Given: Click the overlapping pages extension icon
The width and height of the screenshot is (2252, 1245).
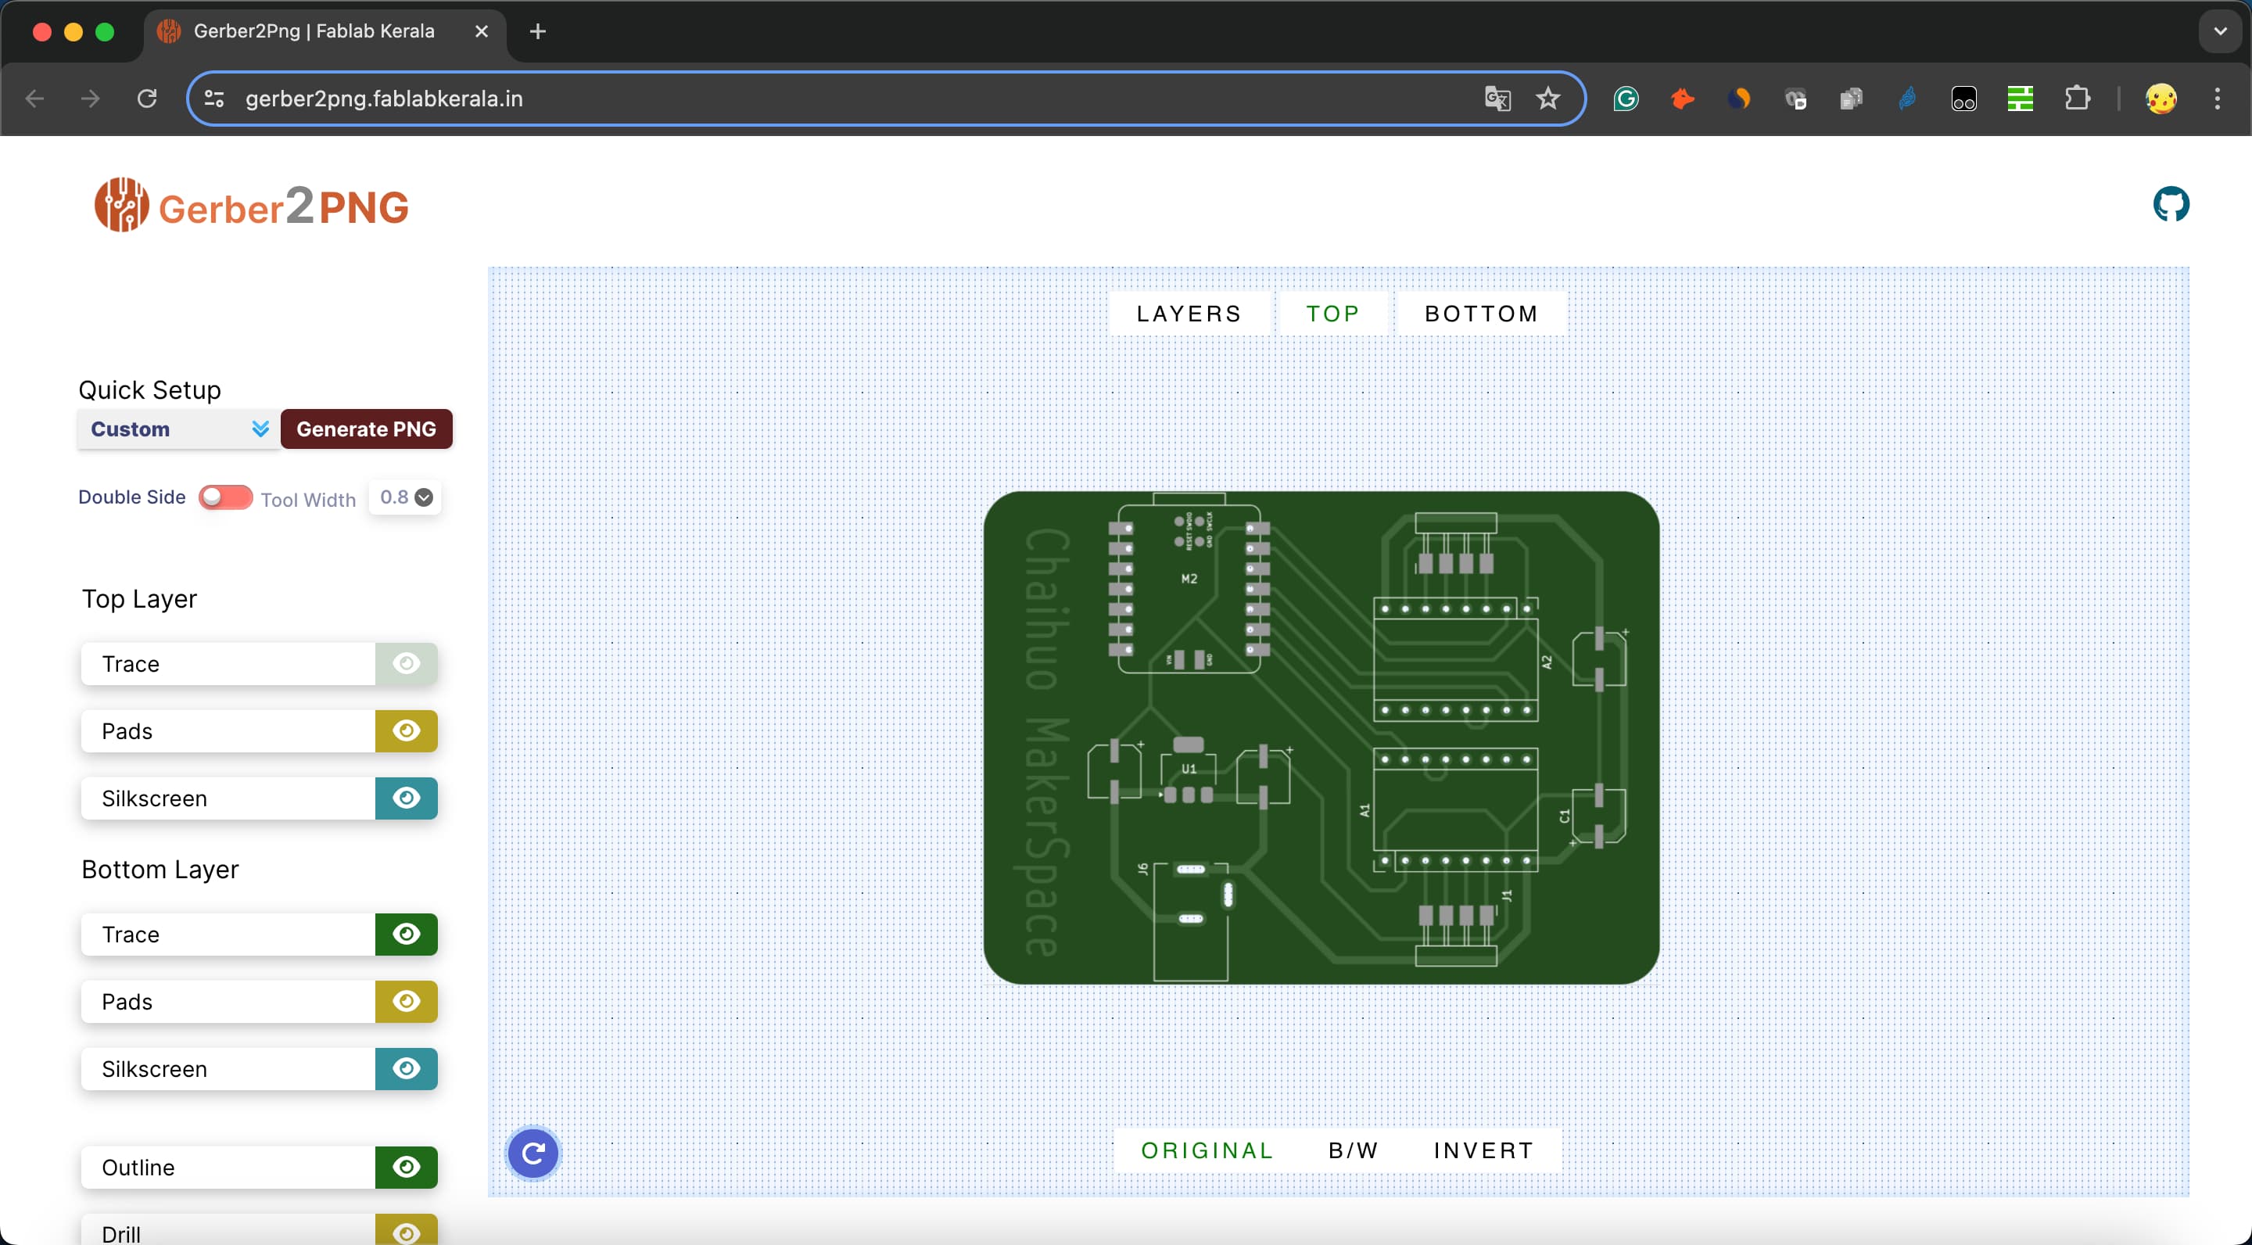Looking at the screenshot, I should point(1852,99).
